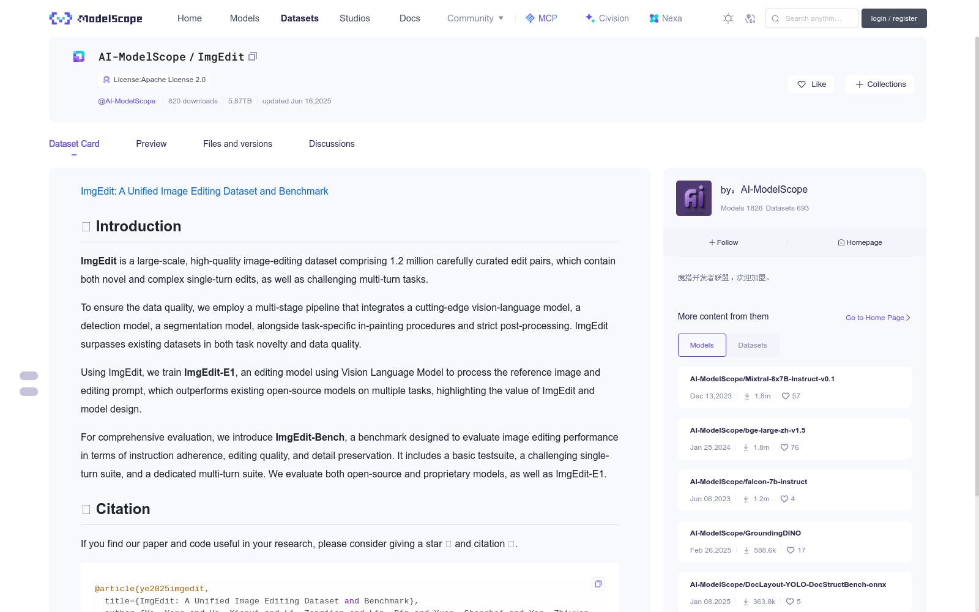Open the Models section
979x612 pixels.
[245, 18]
